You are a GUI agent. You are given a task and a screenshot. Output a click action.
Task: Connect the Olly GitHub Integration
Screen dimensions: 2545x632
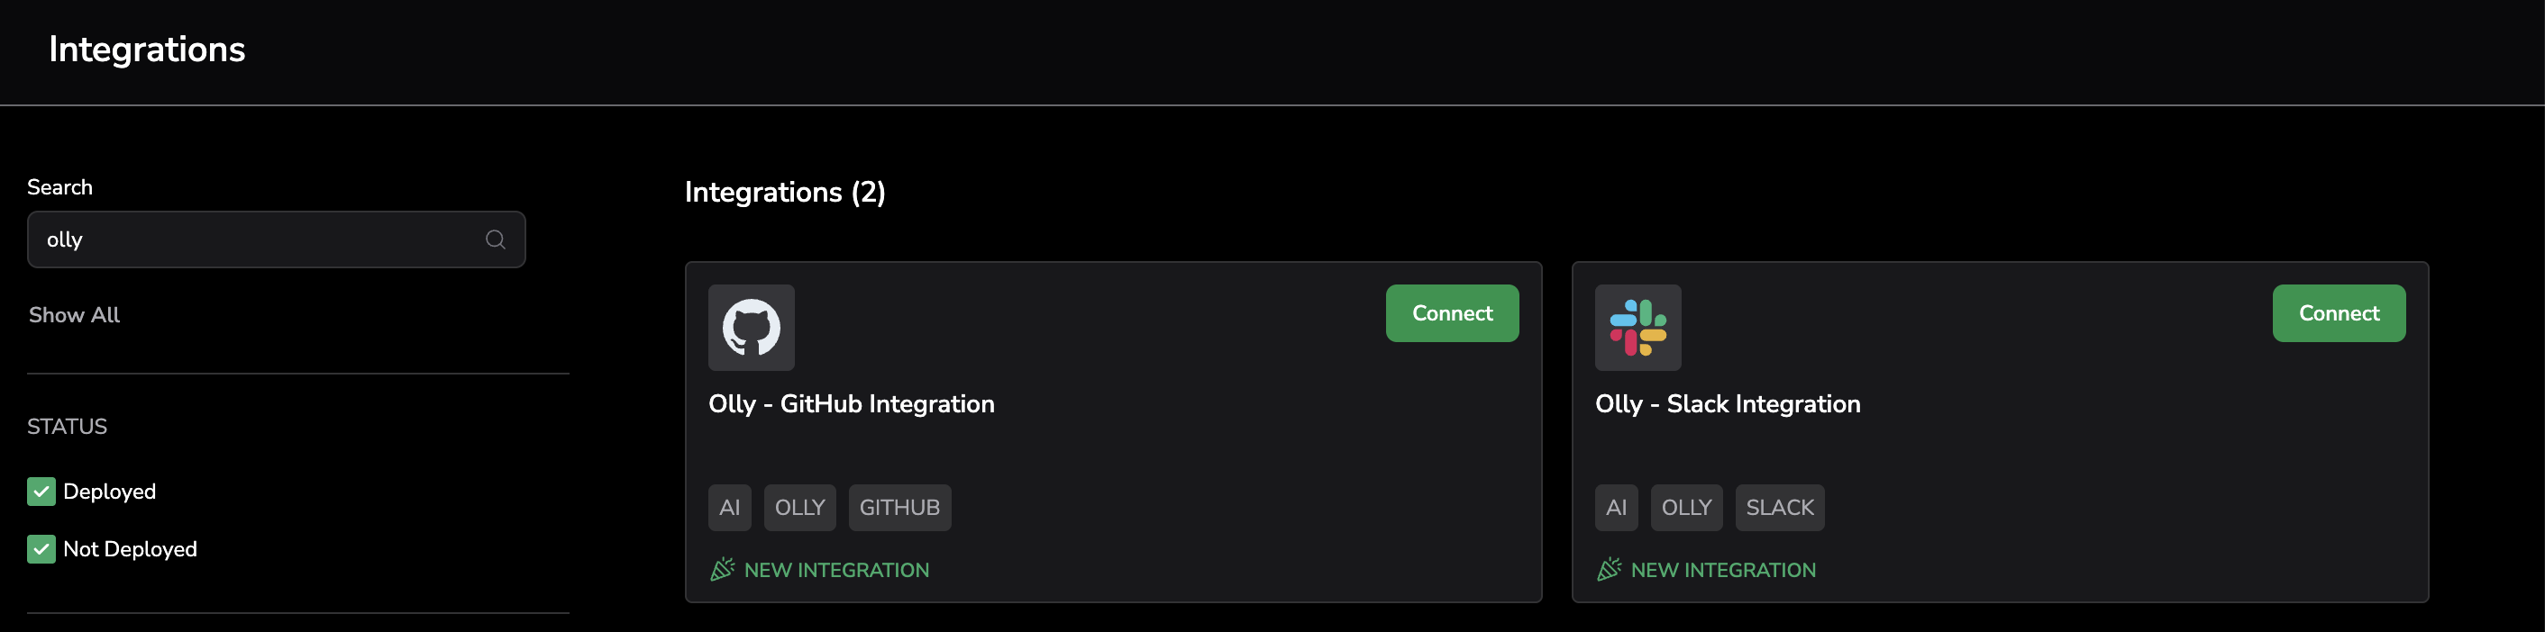point(1451,313)
